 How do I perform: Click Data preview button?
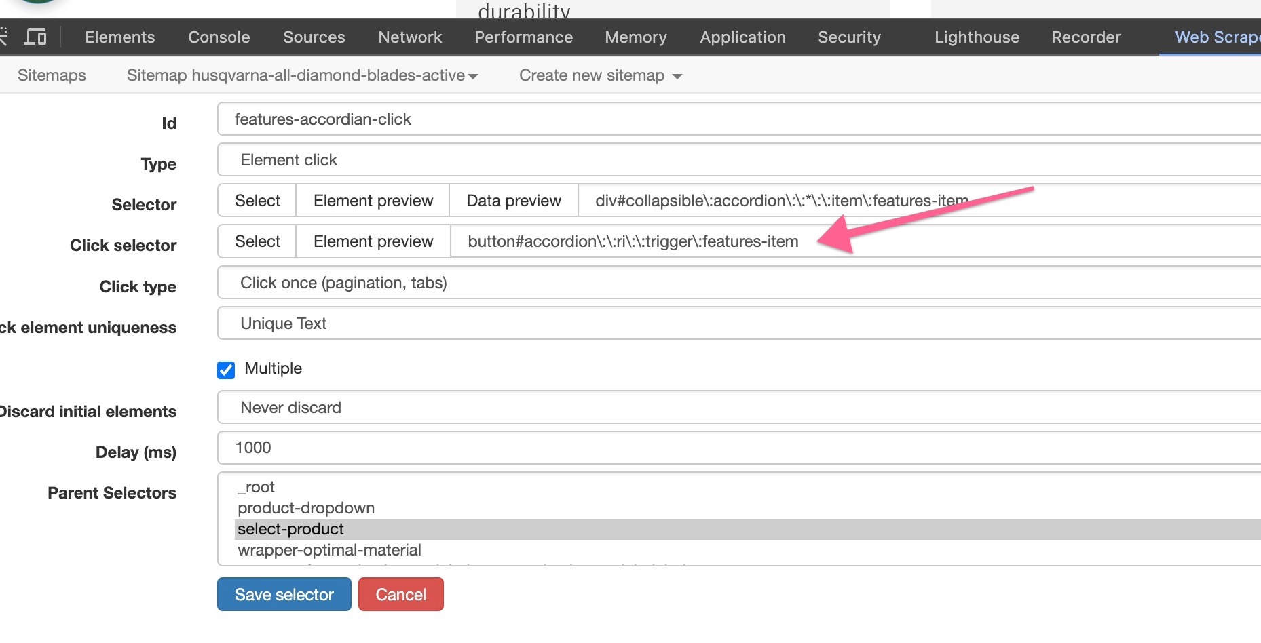pyautogui.click(x=514, y=201)
